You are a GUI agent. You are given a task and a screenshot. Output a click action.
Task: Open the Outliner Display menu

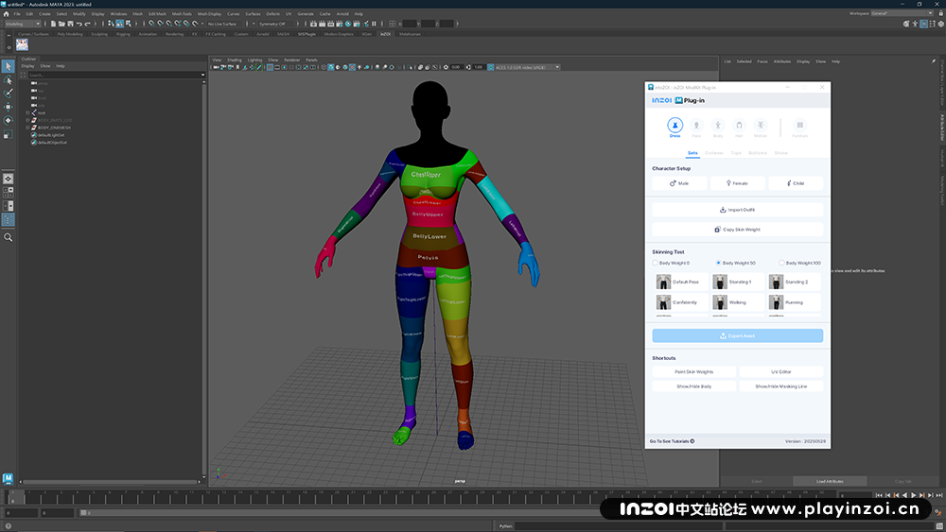pyautogui.click(x=27, y=65)
